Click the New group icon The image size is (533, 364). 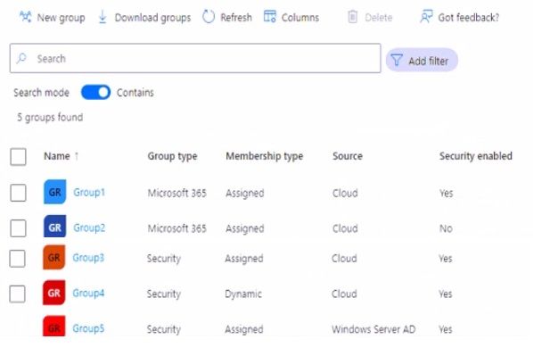26,17
